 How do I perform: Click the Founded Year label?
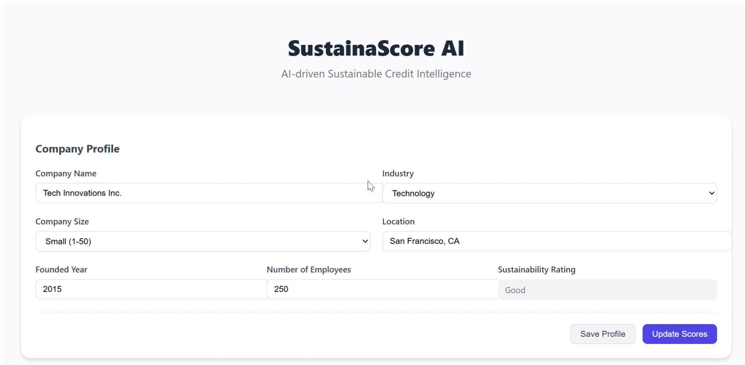[61, 270]
